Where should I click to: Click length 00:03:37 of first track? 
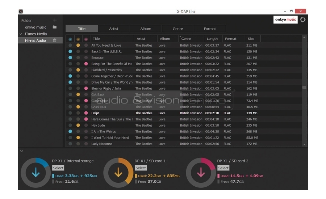212,45
